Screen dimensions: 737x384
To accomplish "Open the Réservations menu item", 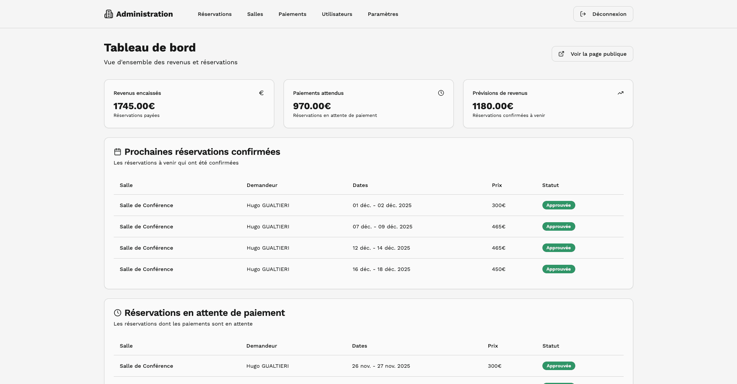I will click(215, 14).
